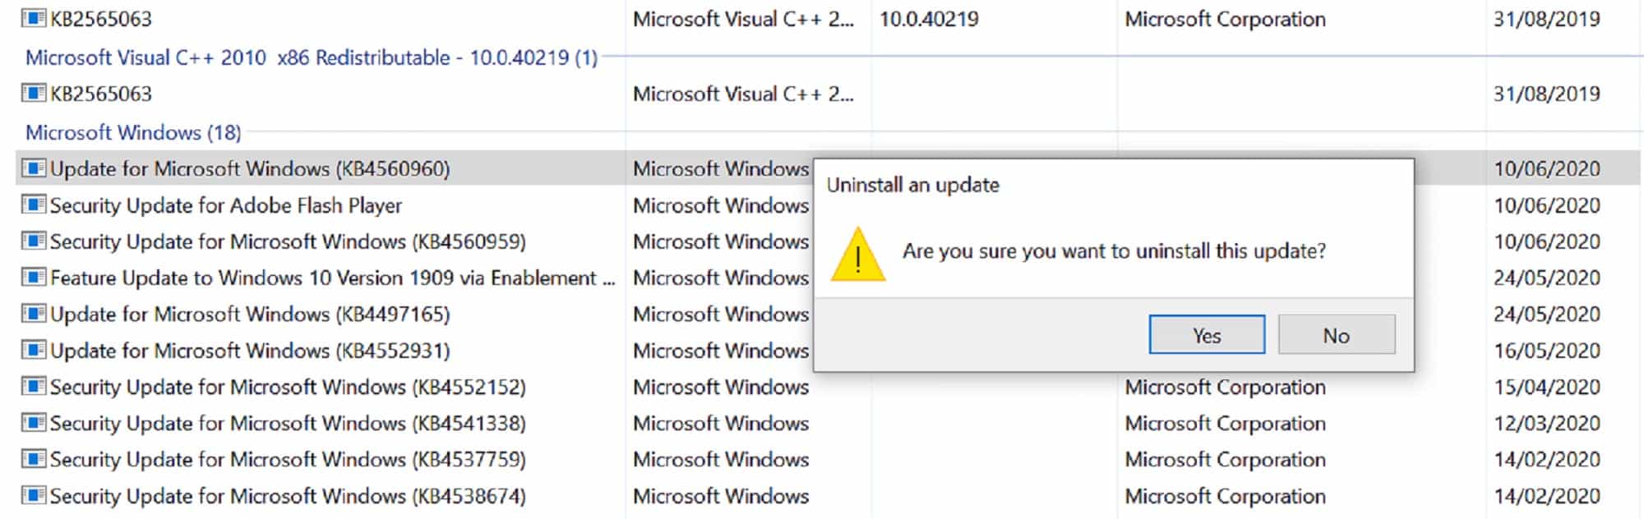Select the icon beside Feature Update to Windows 10
This screenshot has width=1644, height=519.
[35, 278]
